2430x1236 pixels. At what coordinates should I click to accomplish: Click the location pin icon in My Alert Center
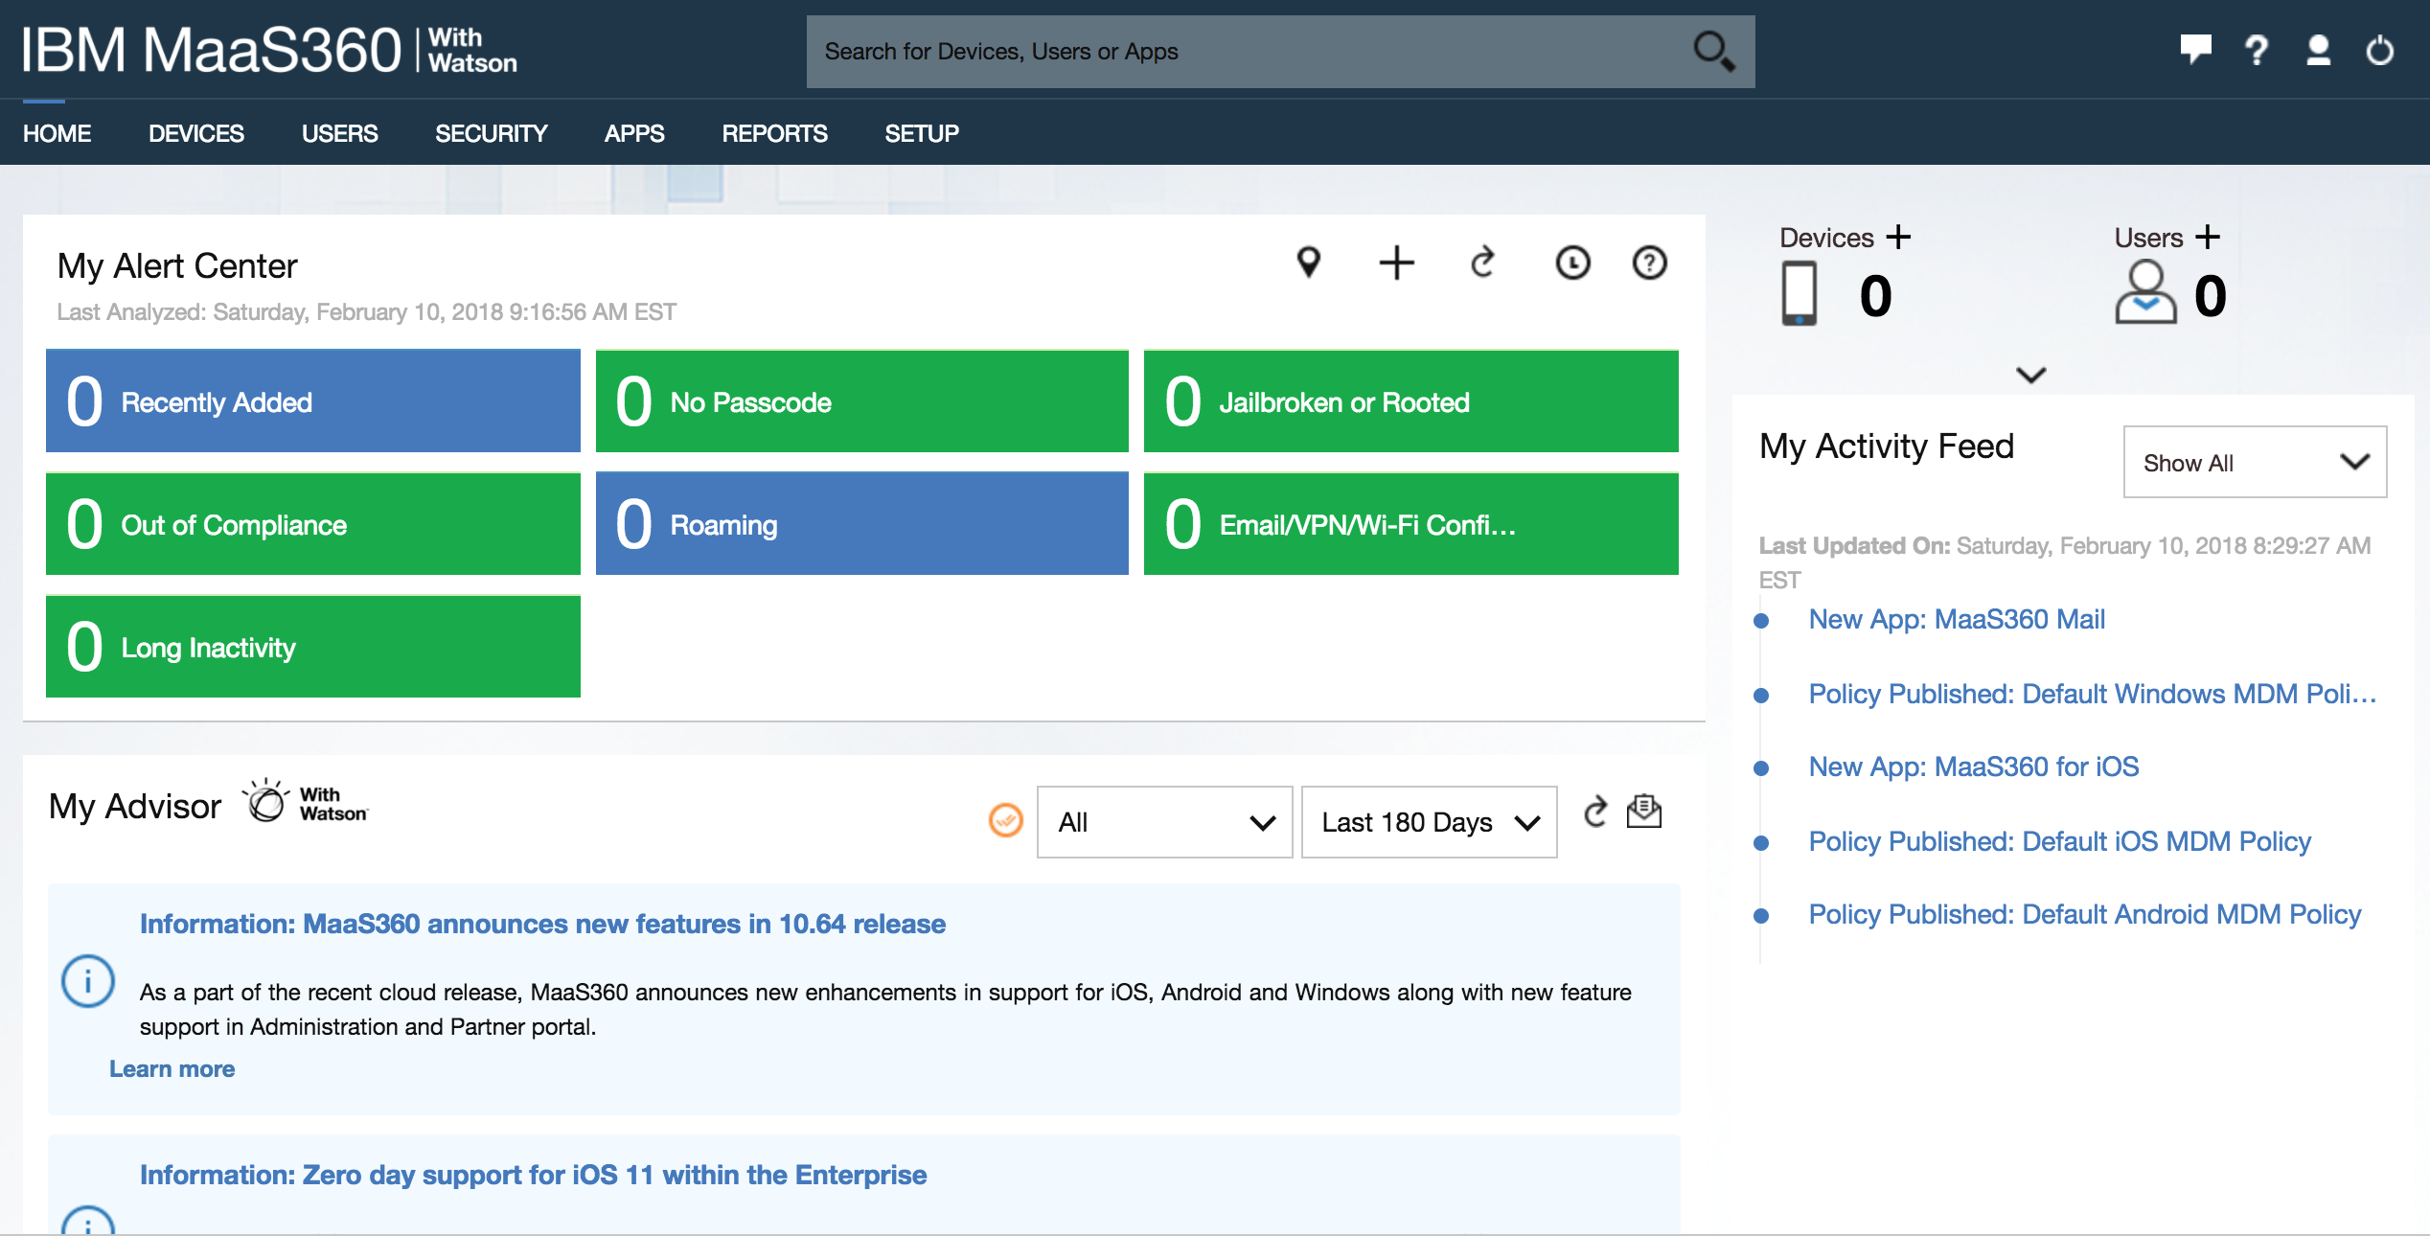(1310, 263)
